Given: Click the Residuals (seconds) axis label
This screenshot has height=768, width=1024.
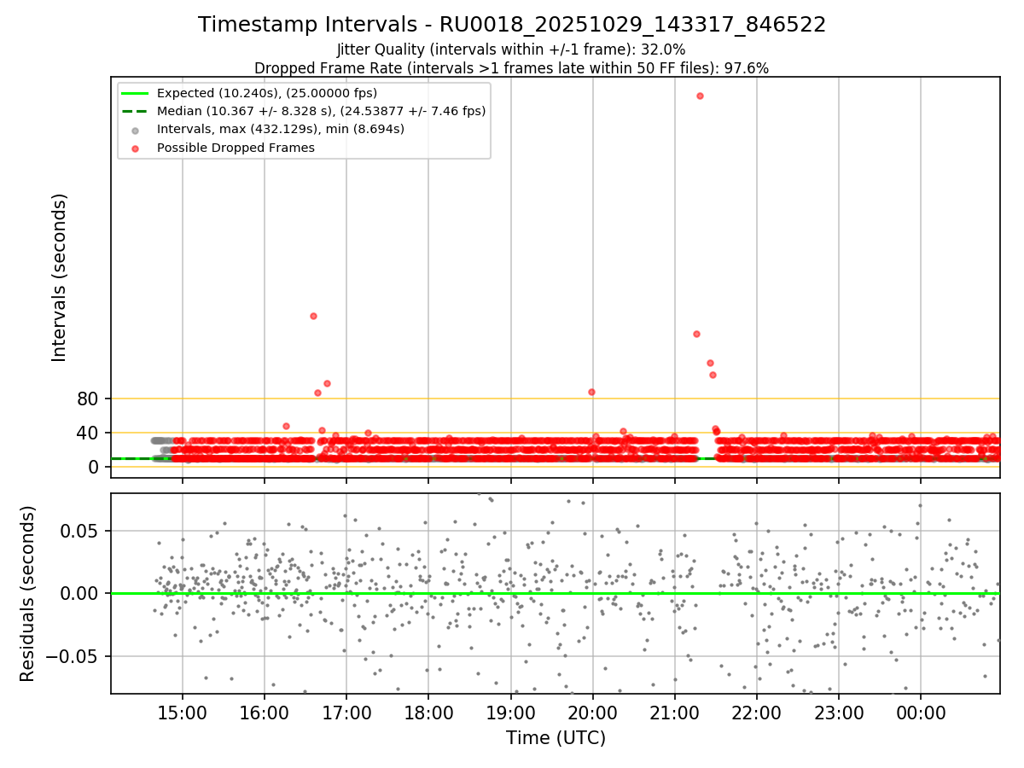Looking at the screenshot, I should pyautogui.click(x=28, y=593).
